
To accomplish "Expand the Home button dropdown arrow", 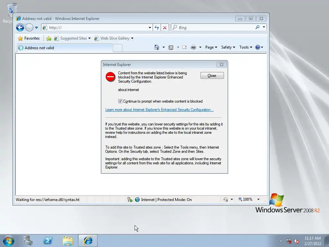I will [x=164, y=47].
